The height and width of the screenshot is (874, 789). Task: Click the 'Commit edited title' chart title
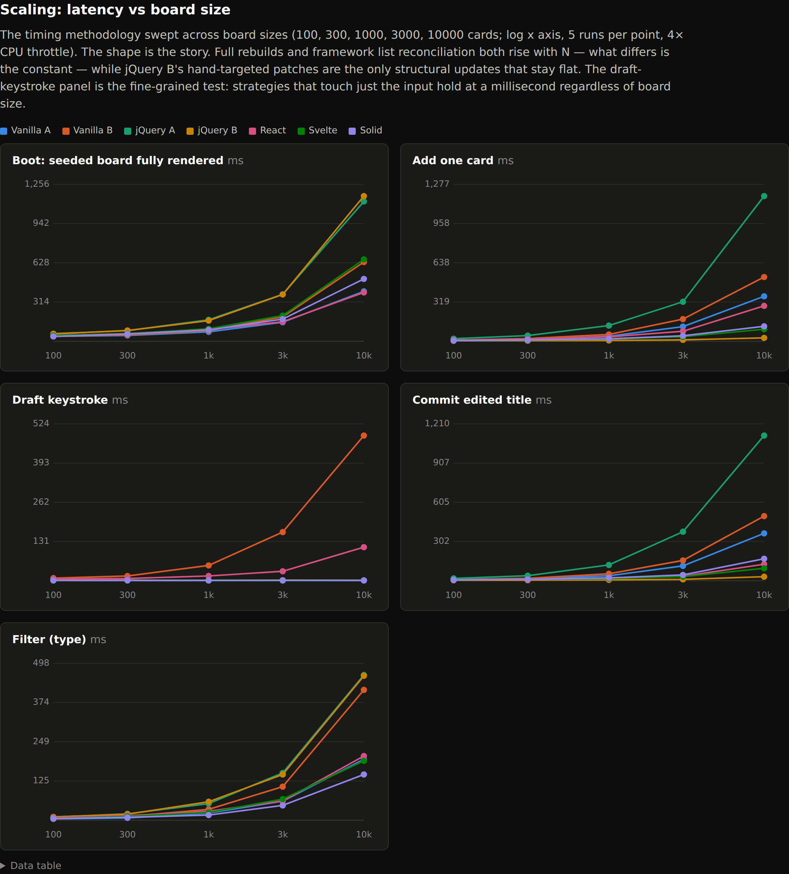pos(472,400)
